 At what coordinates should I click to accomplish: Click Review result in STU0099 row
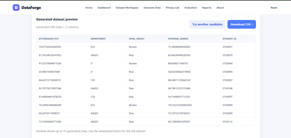133,105
